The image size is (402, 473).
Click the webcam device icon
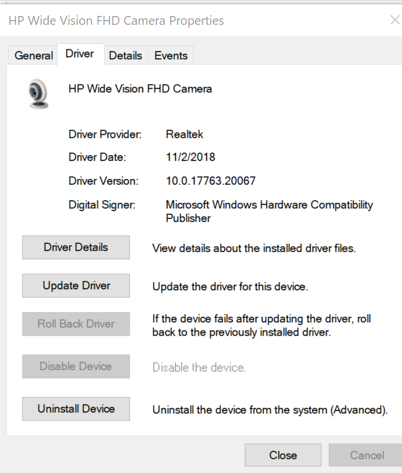(x=39, y=95)
